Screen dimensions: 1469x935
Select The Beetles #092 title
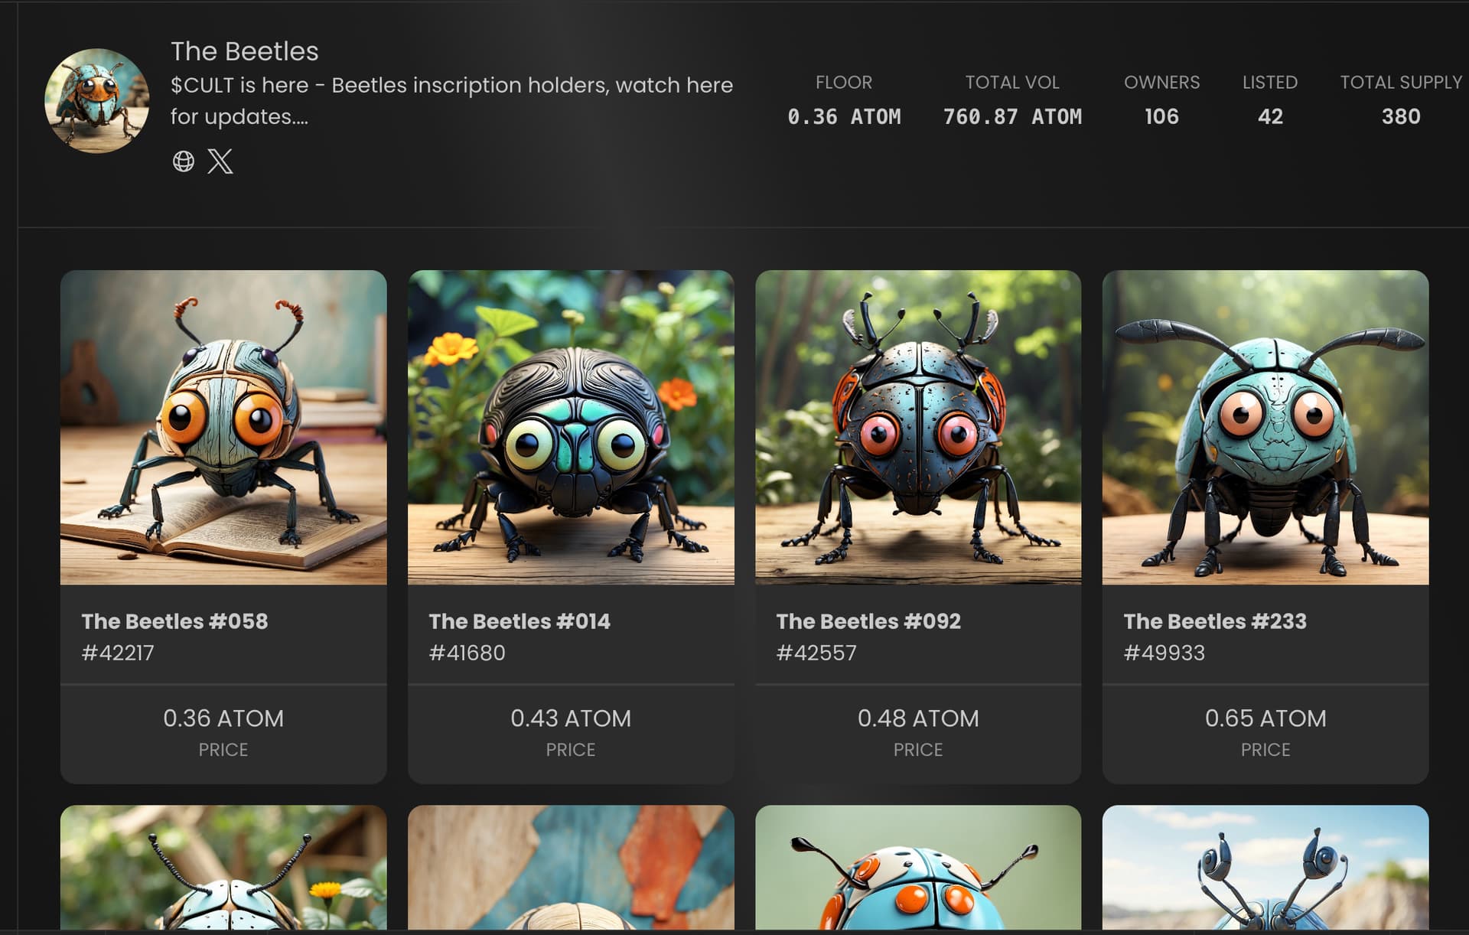[868, 621]
